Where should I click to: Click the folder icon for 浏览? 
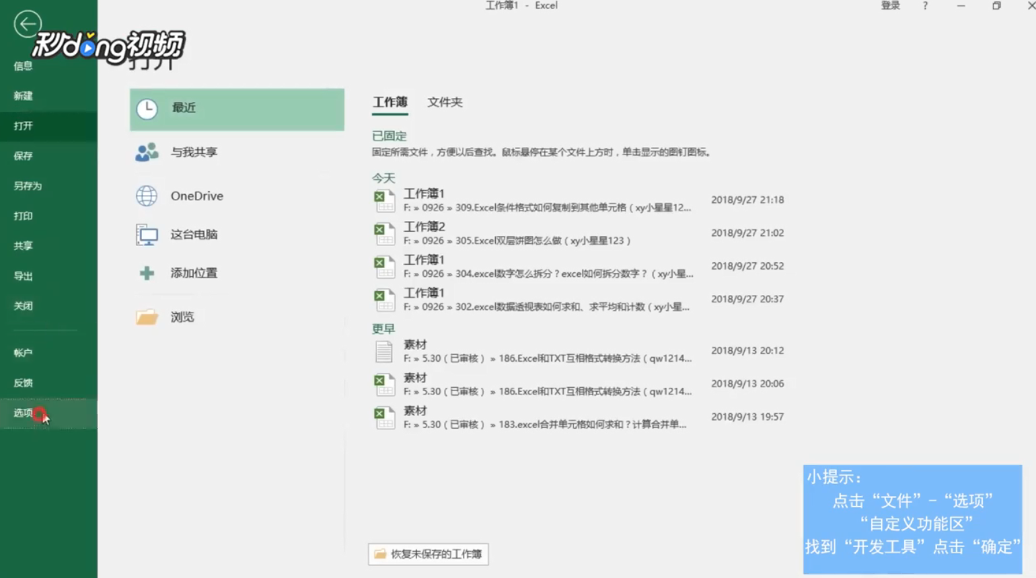(x=147, y=317)
